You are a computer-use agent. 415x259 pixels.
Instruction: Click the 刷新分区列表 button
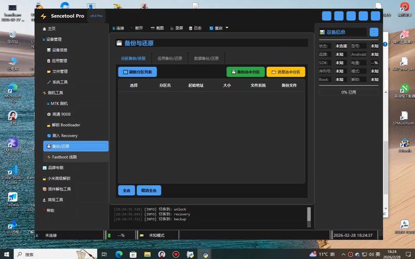(137, 72)
